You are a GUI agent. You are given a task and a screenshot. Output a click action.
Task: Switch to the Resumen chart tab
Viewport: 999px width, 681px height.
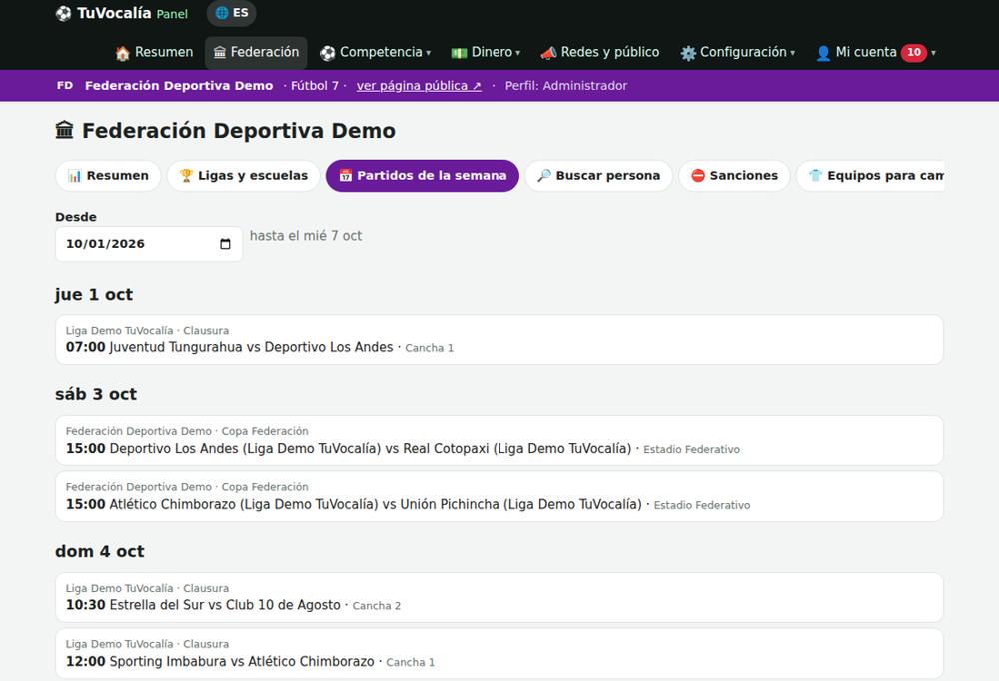(108, 175)
